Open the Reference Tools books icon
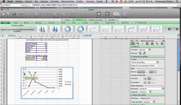 click(152, 43)
